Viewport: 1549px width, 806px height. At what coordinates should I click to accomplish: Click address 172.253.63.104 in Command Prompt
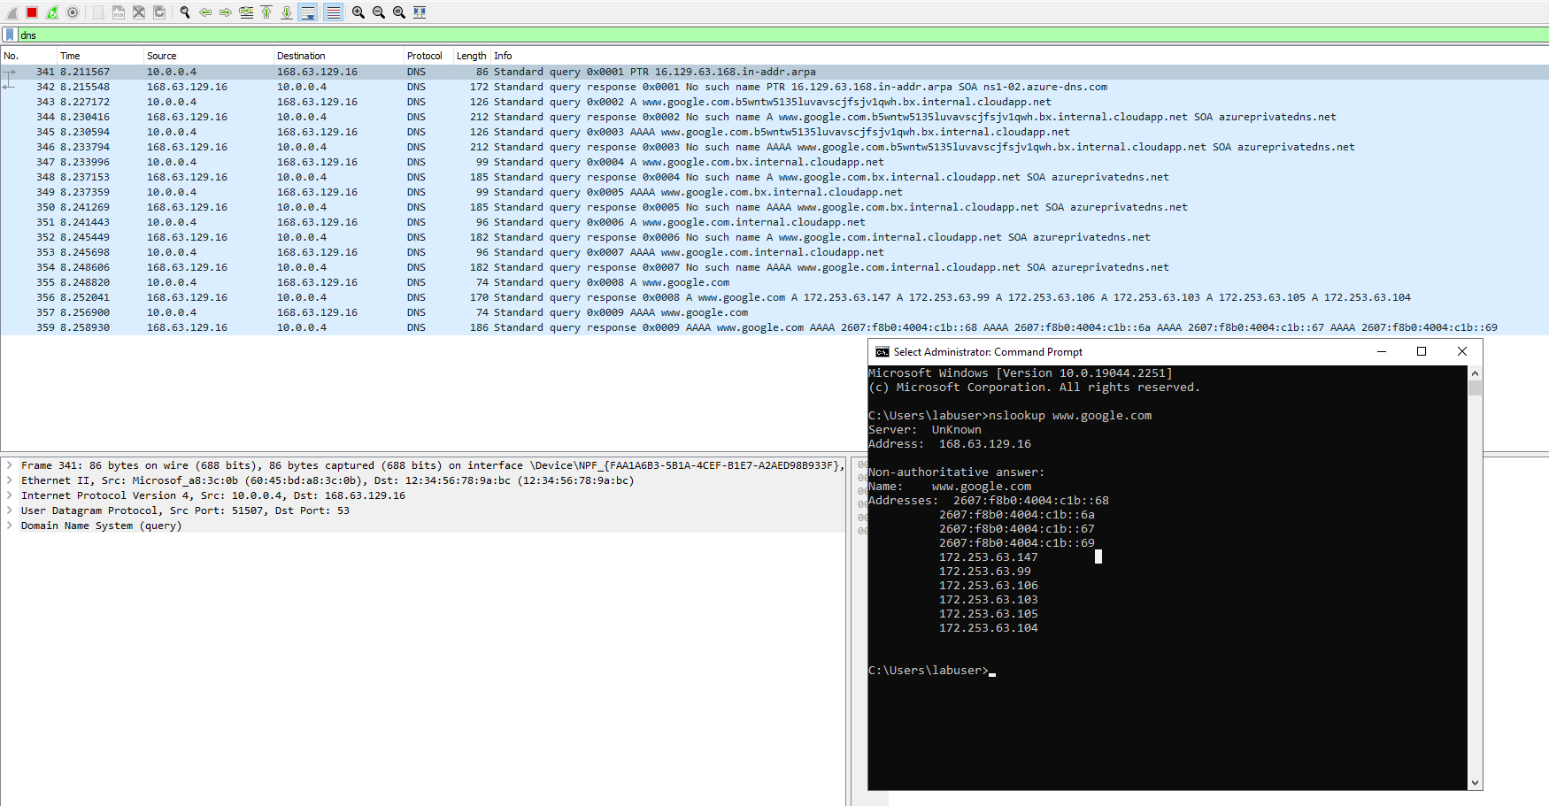click(x=989, y=628)
